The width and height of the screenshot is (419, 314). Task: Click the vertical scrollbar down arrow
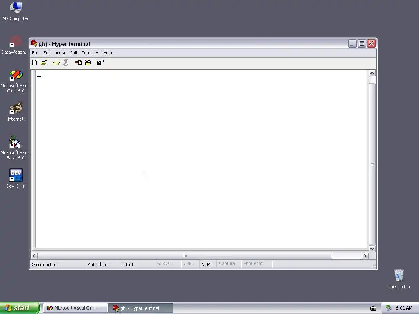(x=372, y=249)
